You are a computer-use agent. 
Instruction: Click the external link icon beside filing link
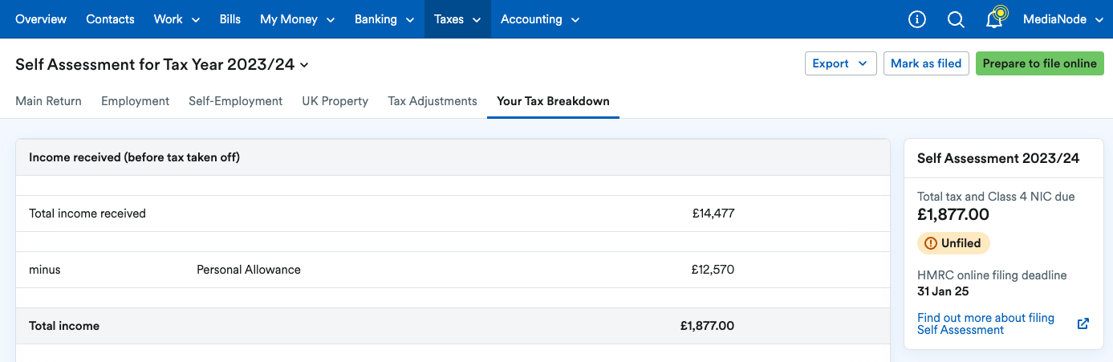pyautogui.click(x=1083, y=323)
